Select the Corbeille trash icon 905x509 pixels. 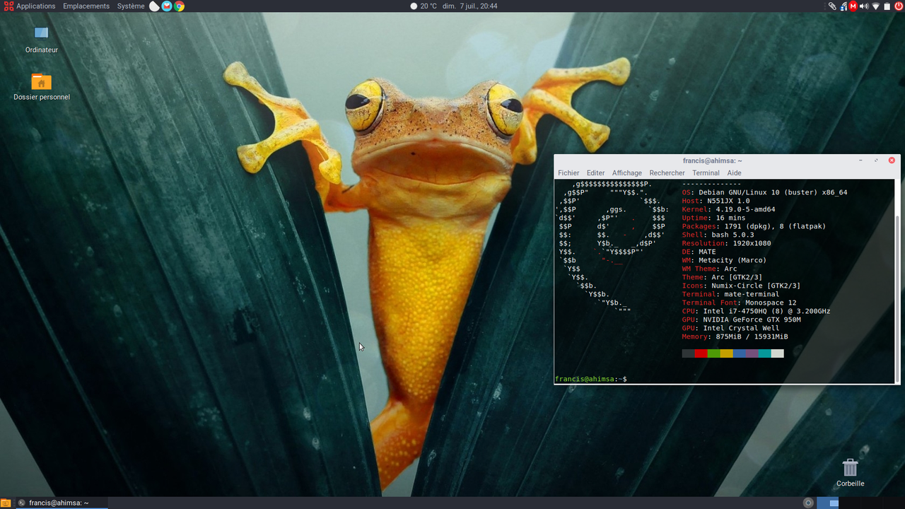click(851, 473)
